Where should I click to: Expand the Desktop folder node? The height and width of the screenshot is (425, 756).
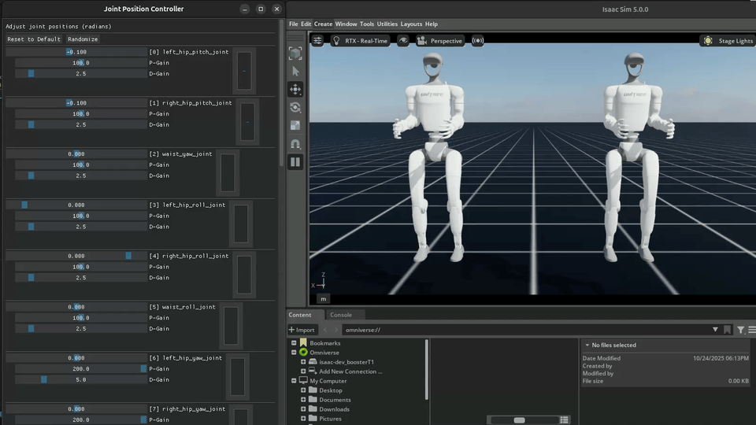tap(303, 390)
